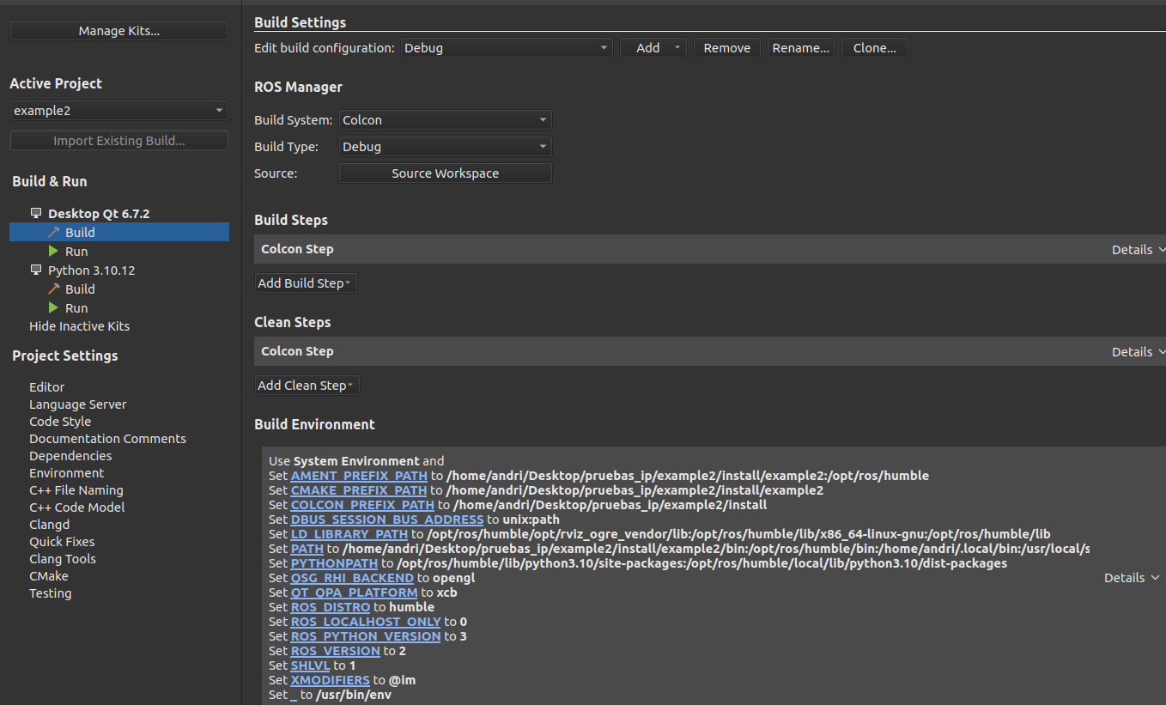Click the Rename... button
This screenshot has width=1166, height=705.
(x=801, y=48)
